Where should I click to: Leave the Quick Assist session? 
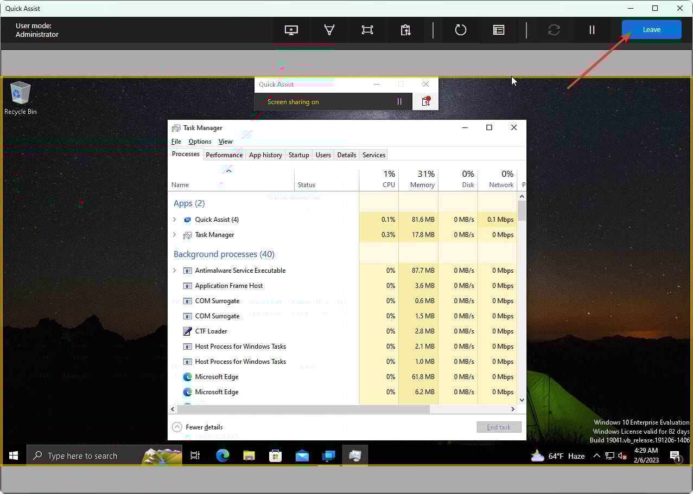click(x=652, y=29)
